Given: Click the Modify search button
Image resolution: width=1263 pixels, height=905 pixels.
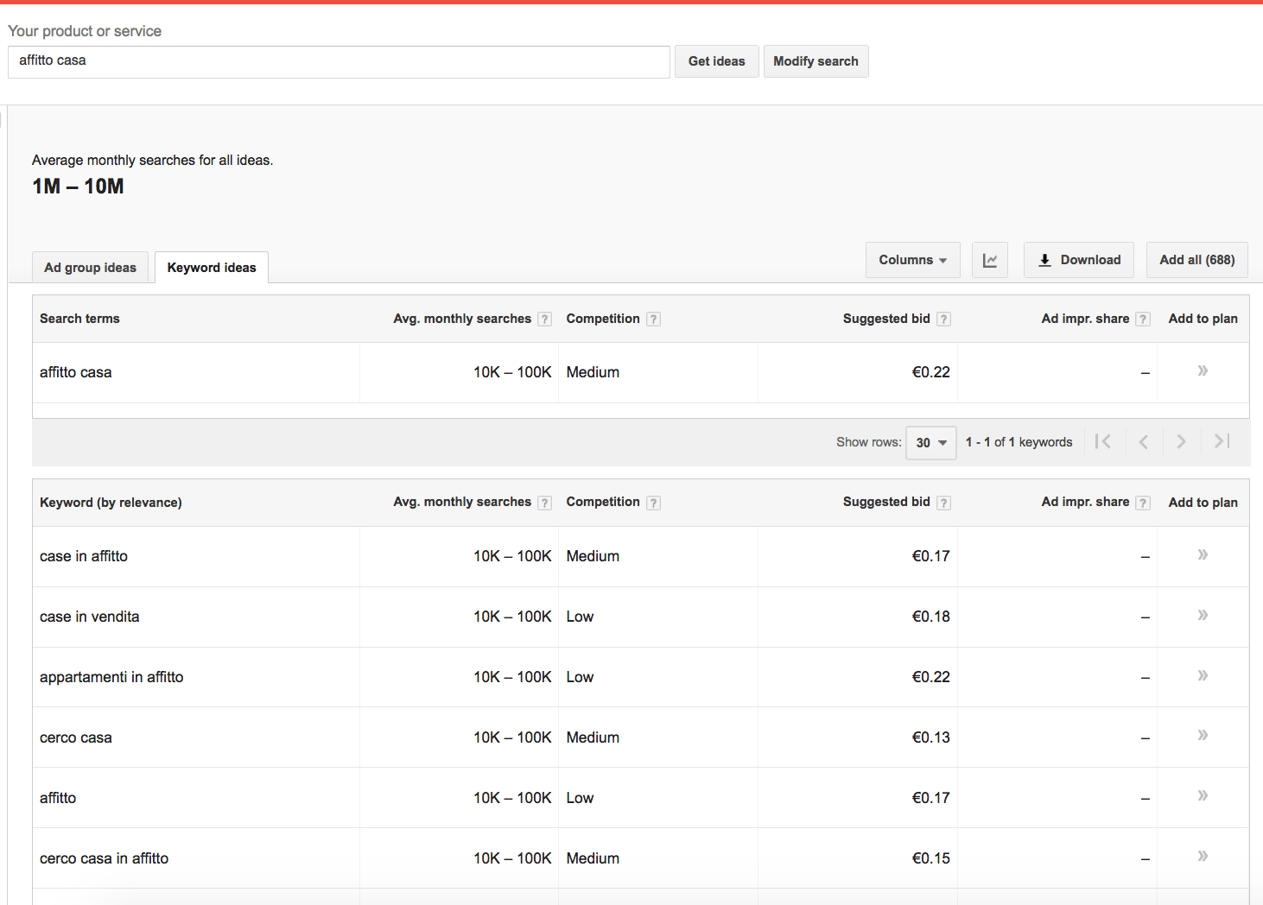Looking at the screenshot, I should (x=816, y=61).
